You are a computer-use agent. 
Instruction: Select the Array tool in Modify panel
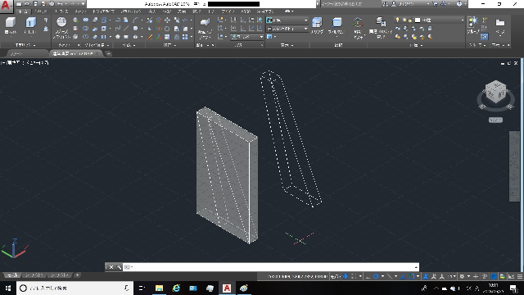pyautogui.click(x=185, y=36)
